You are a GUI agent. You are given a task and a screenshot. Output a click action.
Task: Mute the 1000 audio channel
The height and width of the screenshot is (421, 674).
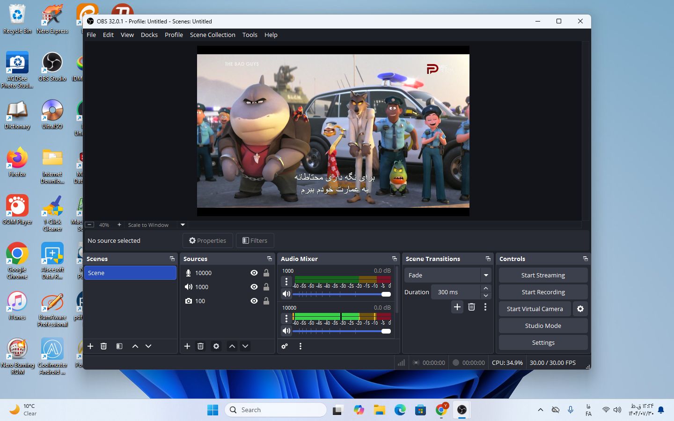(286, 294)
